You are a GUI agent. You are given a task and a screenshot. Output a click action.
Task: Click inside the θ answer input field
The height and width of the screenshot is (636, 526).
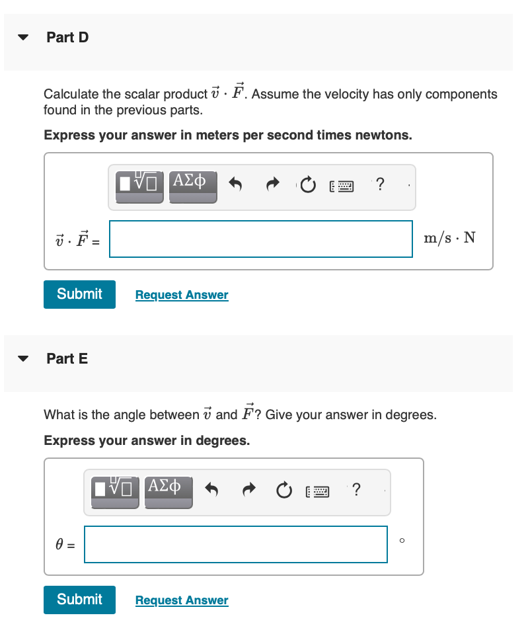pos(236,544)
